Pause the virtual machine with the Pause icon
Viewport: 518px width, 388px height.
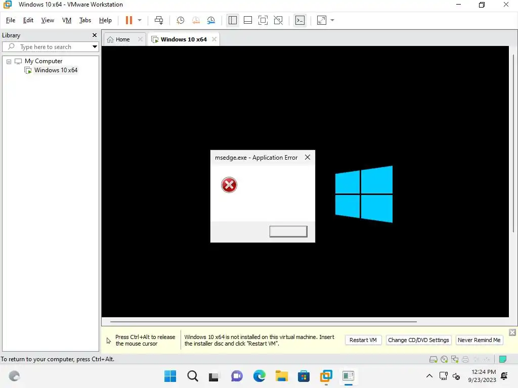point(129,20)
